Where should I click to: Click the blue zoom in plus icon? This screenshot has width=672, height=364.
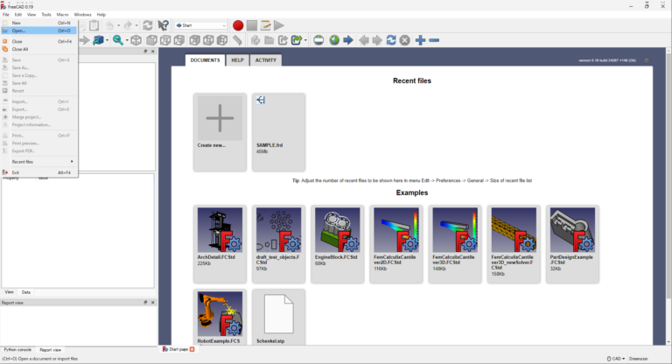[x=420, y=40]
